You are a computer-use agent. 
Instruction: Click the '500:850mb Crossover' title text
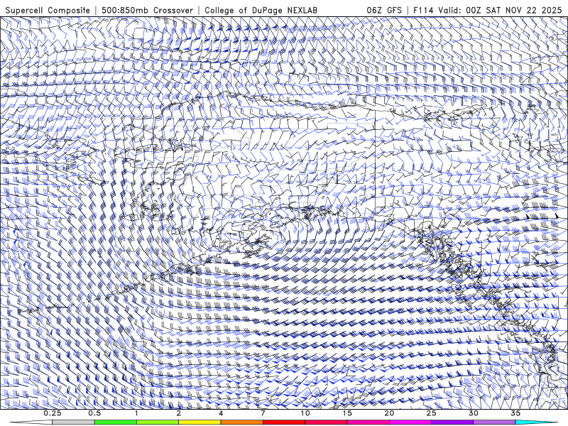[x=148, y=11]
